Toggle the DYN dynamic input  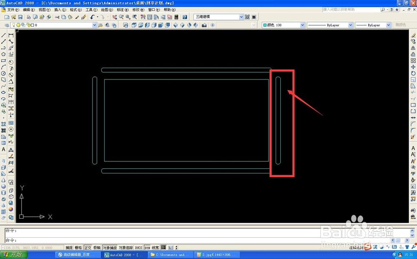147,248
